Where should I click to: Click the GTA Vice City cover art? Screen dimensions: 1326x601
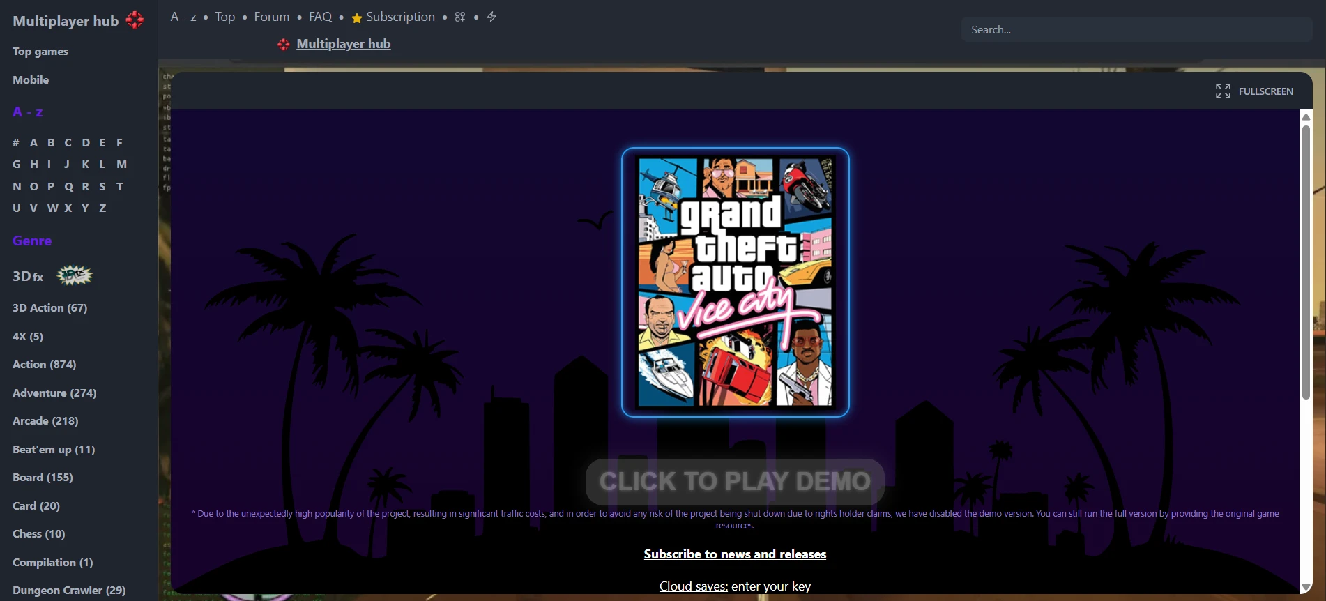point(735,282)
